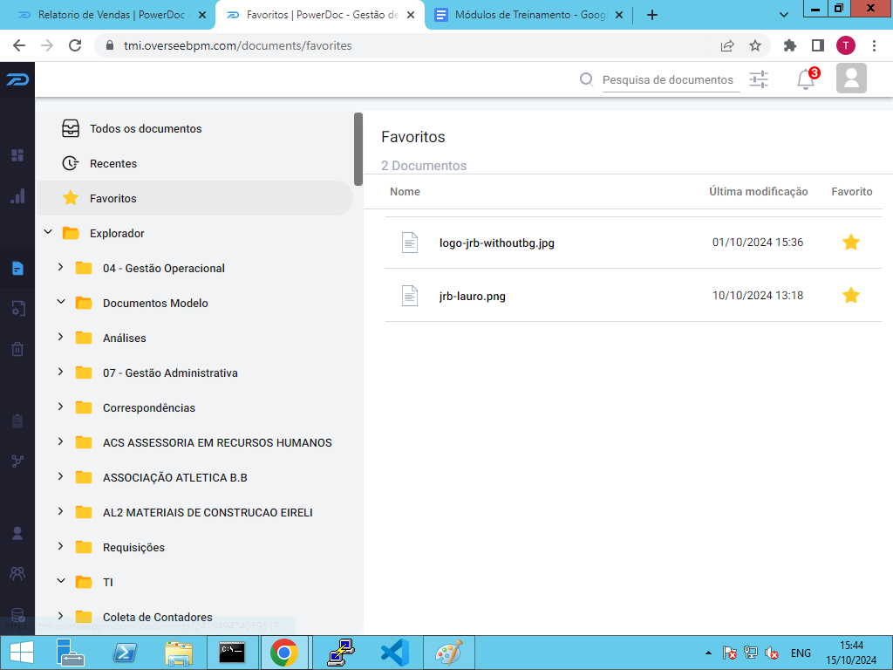Toggle favorite star for jrb-lauro.png
Image resolution: width=893 pixels, height=670 pixels.
coord(851,295)
